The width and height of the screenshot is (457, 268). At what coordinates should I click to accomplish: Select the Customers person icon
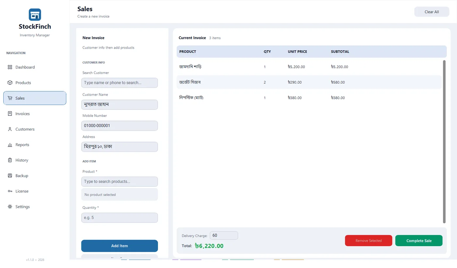click(x=10, y=129)
